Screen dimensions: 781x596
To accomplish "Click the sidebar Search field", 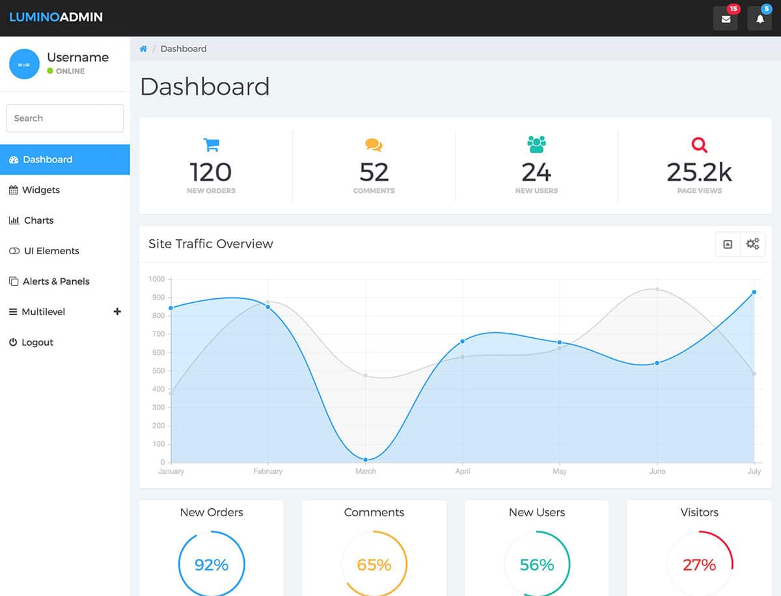I will (x=65, y=118).
